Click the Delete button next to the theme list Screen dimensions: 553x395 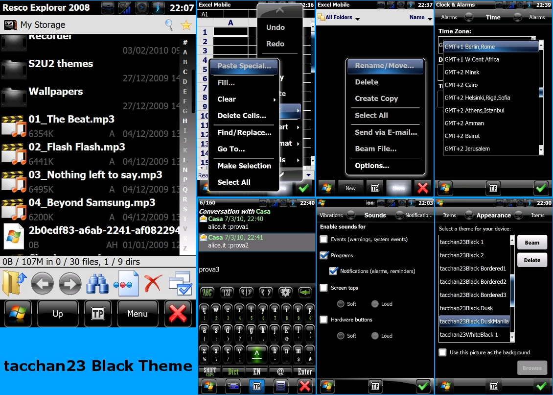click(532, 260)
